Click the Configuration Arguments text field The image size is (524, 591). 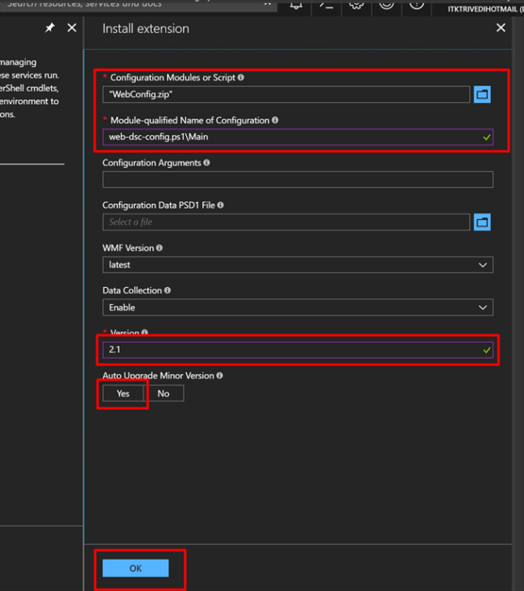click(297, 180)
